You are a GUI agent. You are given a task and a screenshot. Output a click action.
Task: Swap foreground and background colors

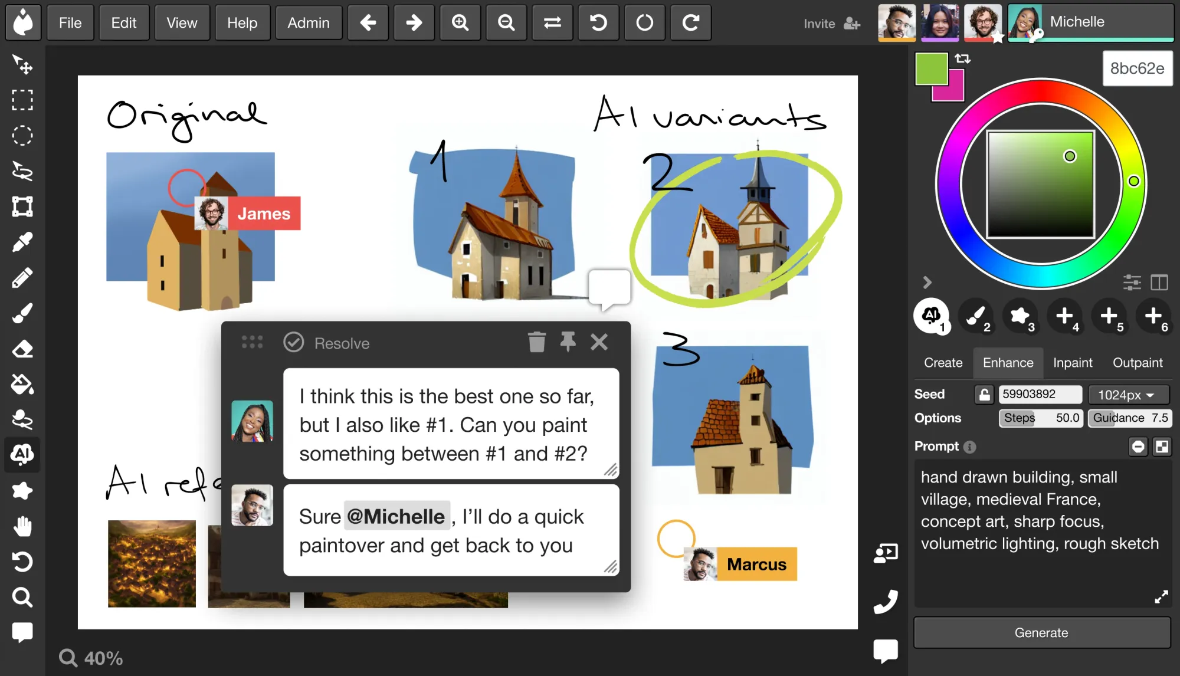tap(963, 58)
